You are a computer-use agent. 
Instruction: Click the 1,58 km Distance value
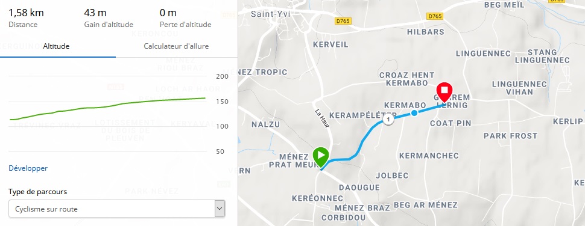pos(26,13)
